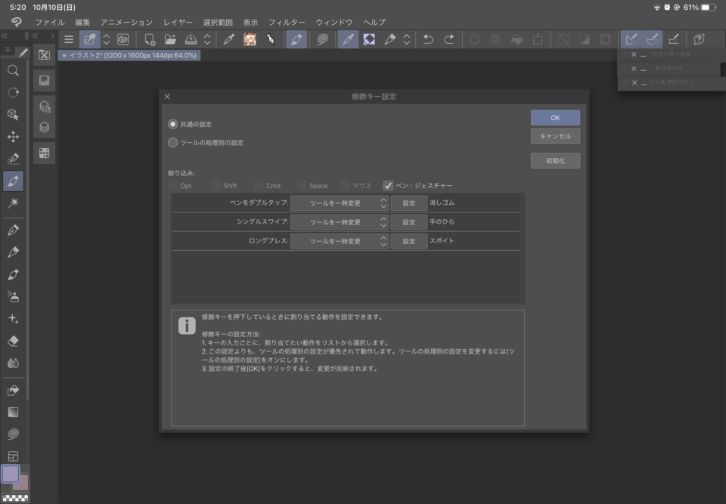The height and width of the screenshot is (504, 726).
Task: Close the サブツール palette
Action: click(x=634, y=69)
